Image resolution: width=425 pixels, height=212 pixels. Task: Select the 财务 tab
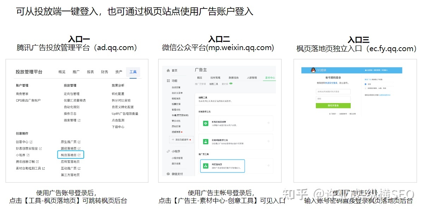pos(105,72)
